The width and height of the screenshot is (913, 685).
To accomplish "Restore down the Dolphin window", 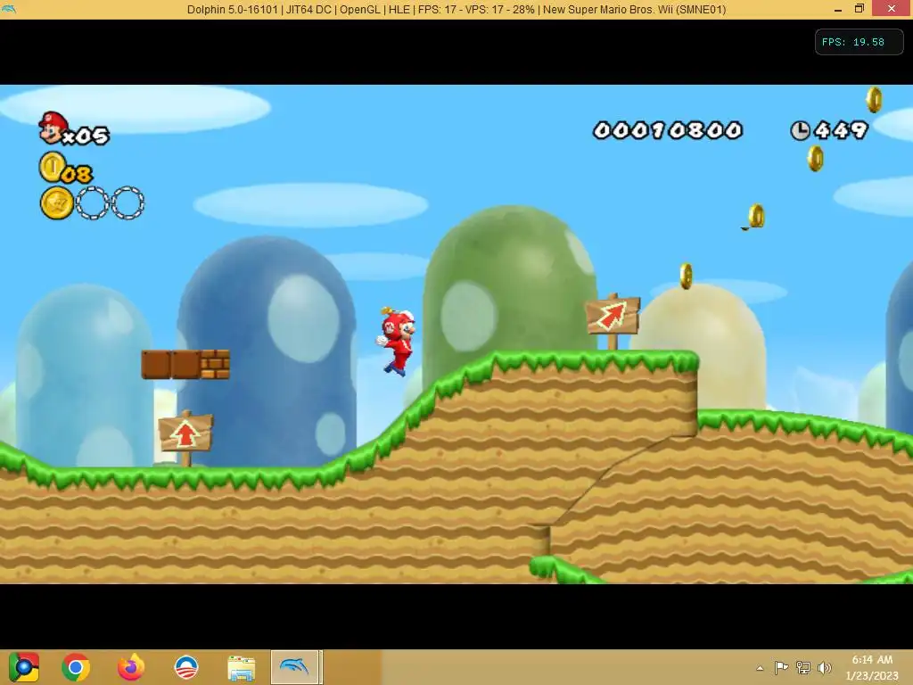I will click(x=860, y=9).
